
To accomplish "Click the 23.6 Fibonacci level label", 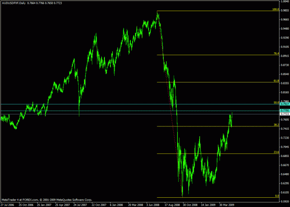I will click(x=277, y=152).
